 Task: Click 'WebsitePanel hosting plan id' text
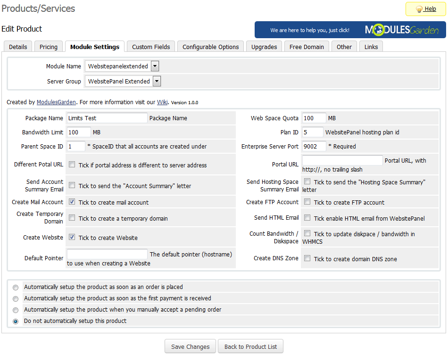tap(362, 132)
